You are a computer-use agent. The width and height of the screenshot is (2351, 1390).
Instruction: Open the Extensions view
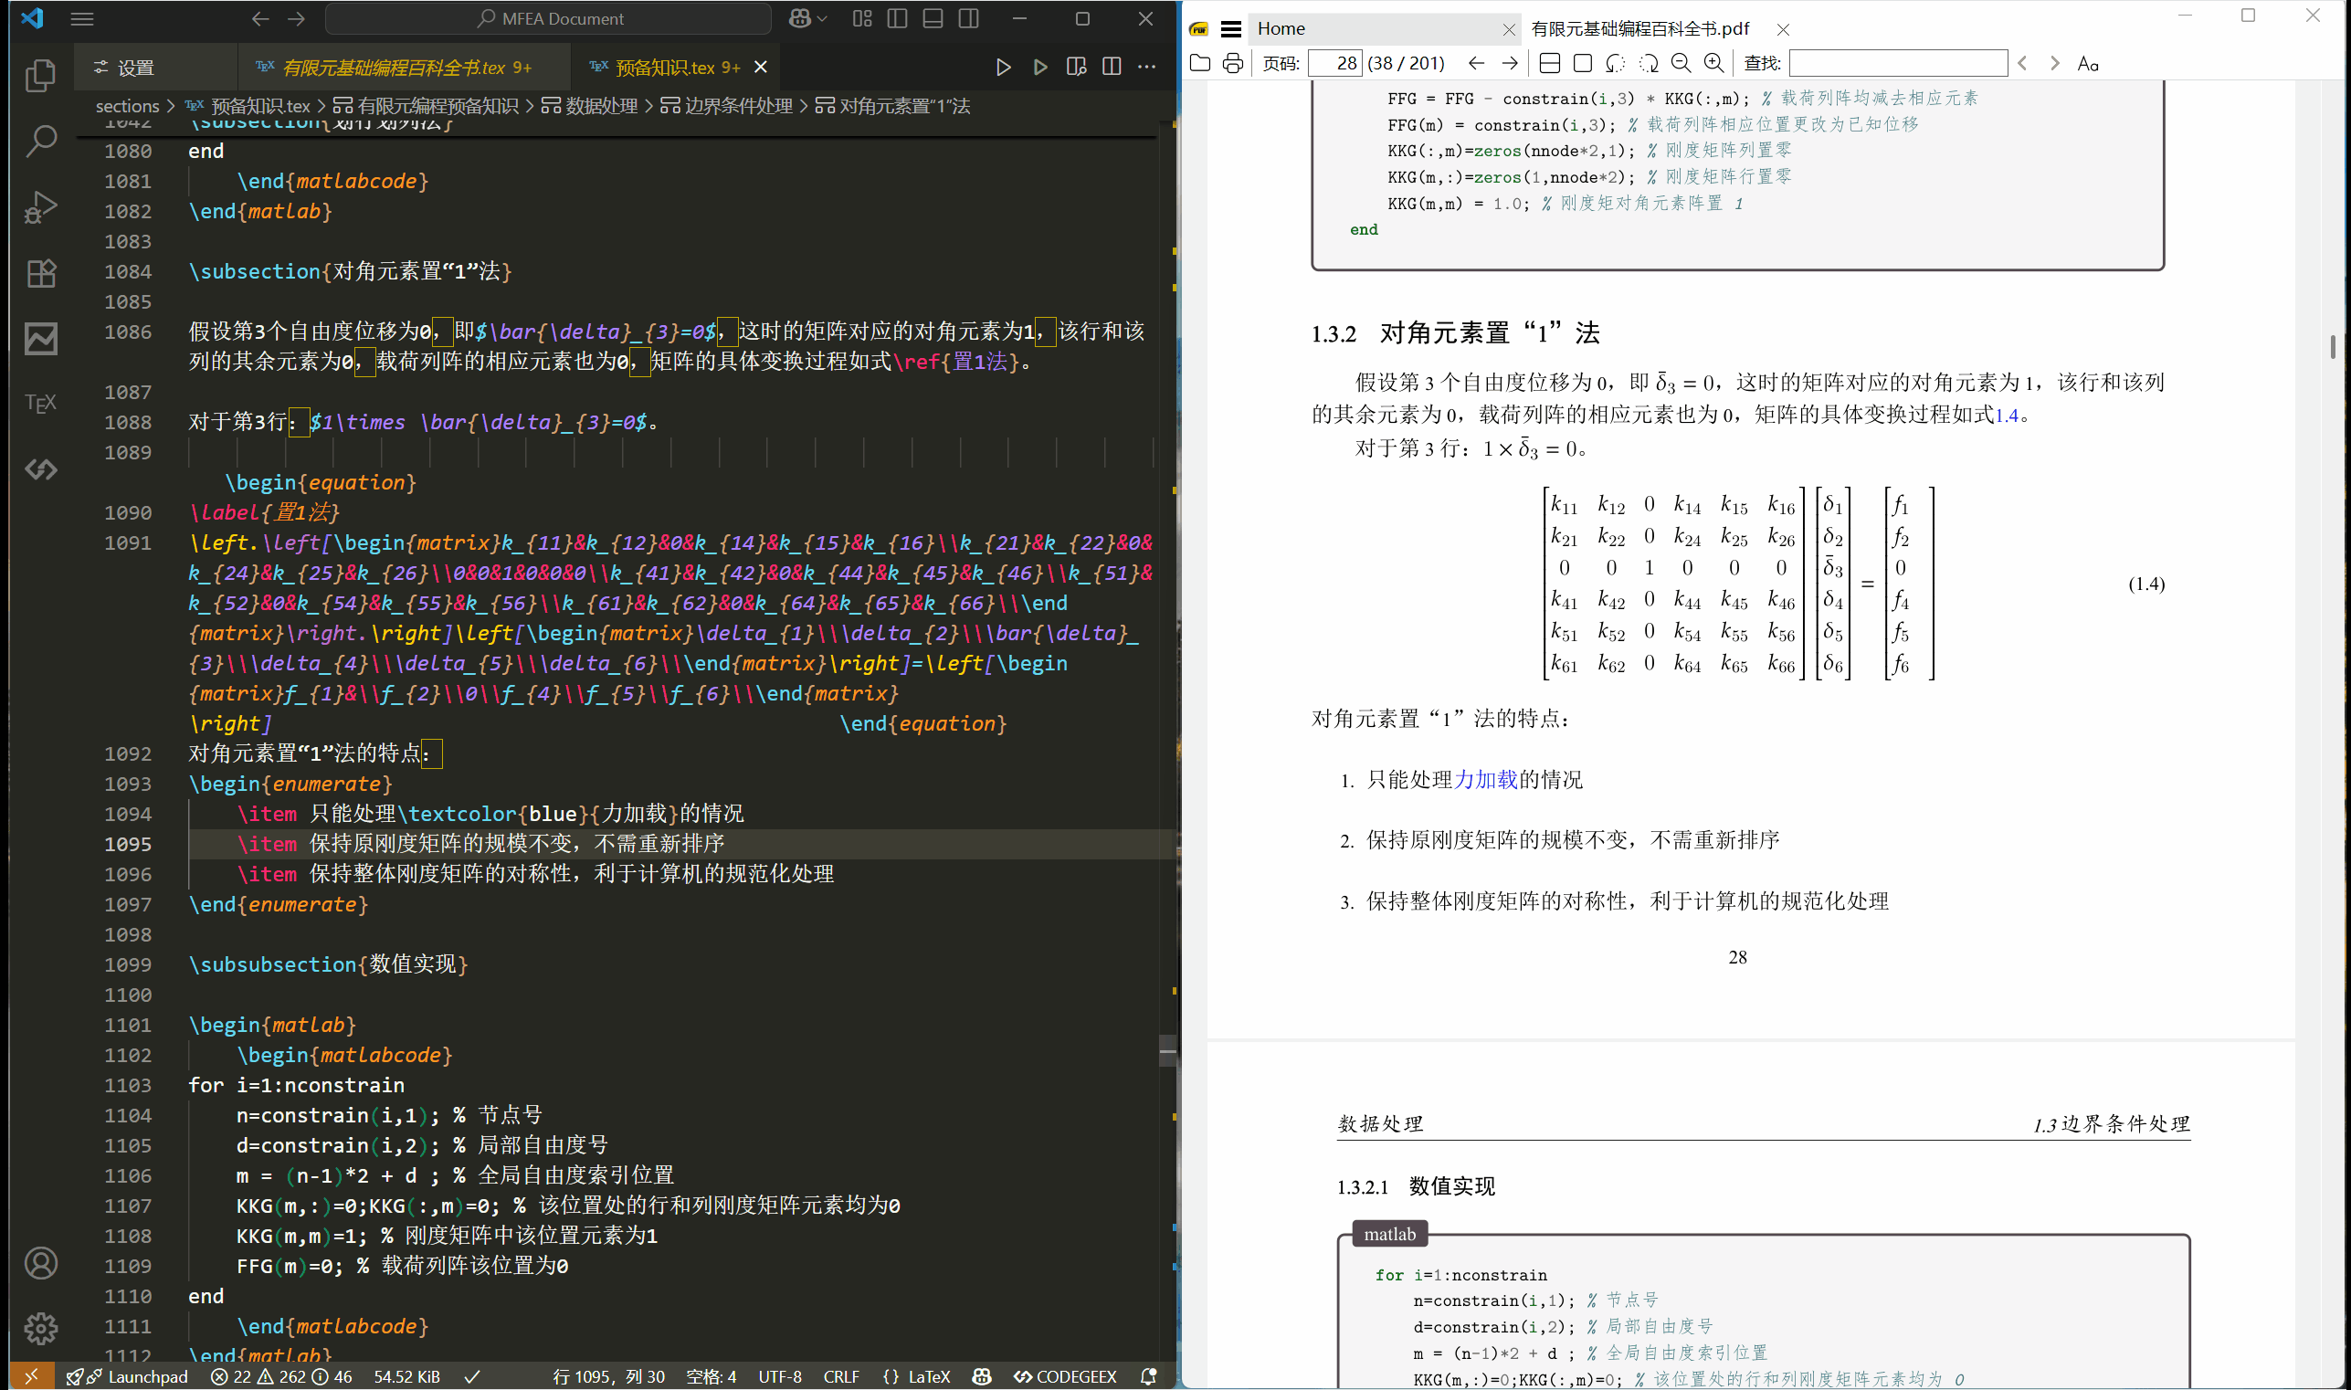click(x=40, y=272)
